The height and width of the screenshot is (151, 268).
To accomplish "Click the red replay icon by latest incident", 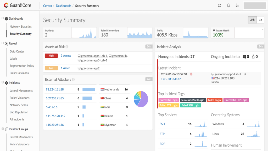I will pos(191,74).
